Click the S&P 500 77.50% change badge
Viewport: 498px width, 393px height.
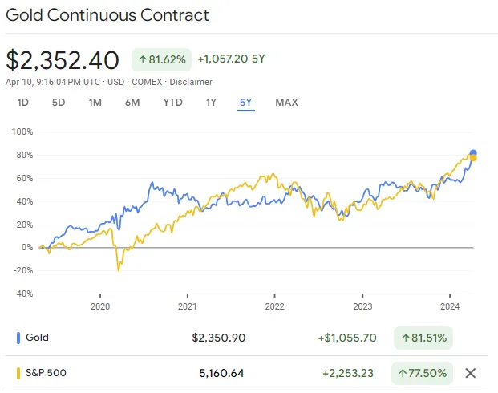[x=423, y=373]
